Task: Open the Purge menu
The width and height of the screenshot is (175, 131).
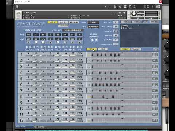Action: pos(120,15)
